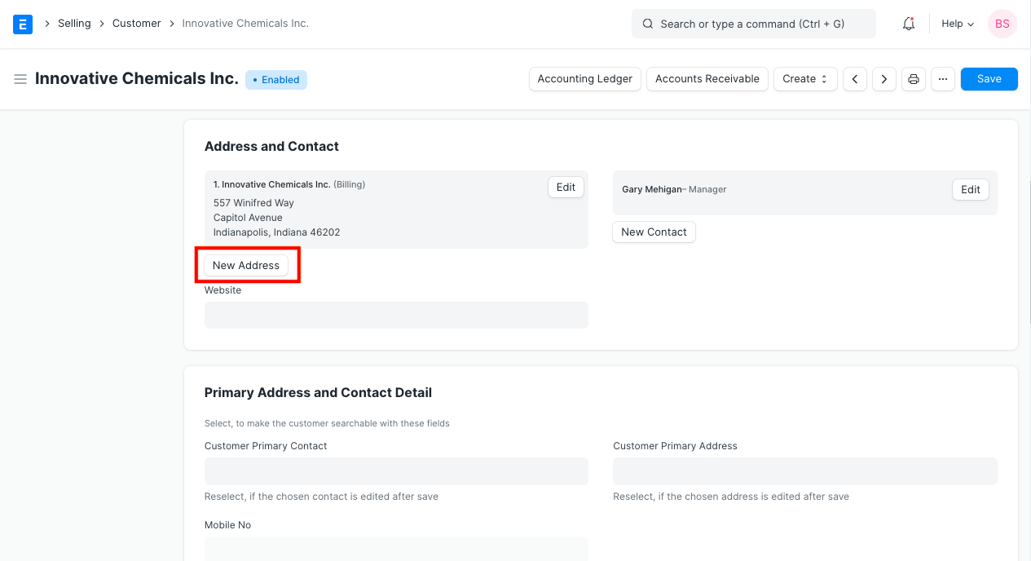
Task: Go to the next customer record
Action: point(883,78)
